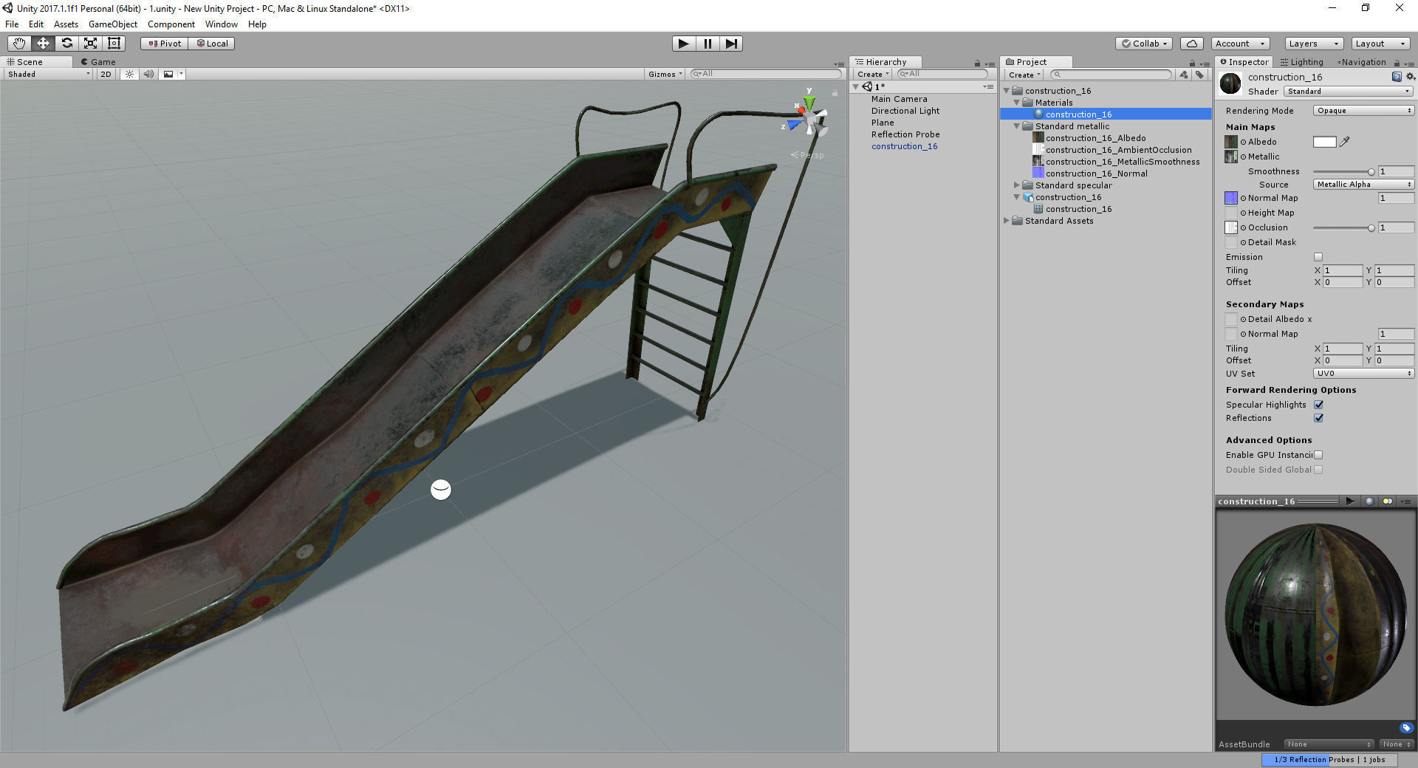Expand the Standard specular folder
Viewport: 1418px width, 768px height.
coord(1016,185)
